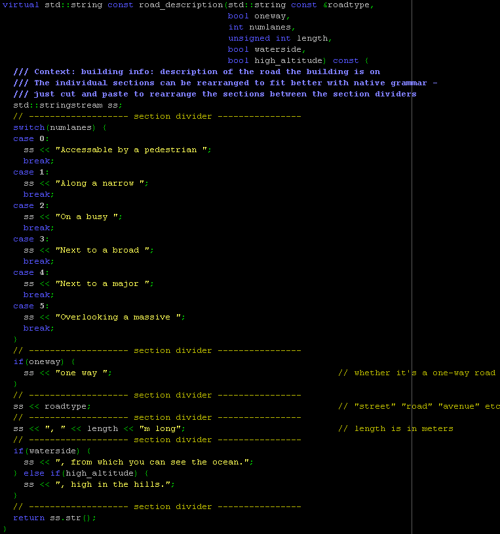Image resolution: width=500 pixels, height=534 pixels.
Task: Click the "from which you can see the ocean" string
Action: click(153, 462)
